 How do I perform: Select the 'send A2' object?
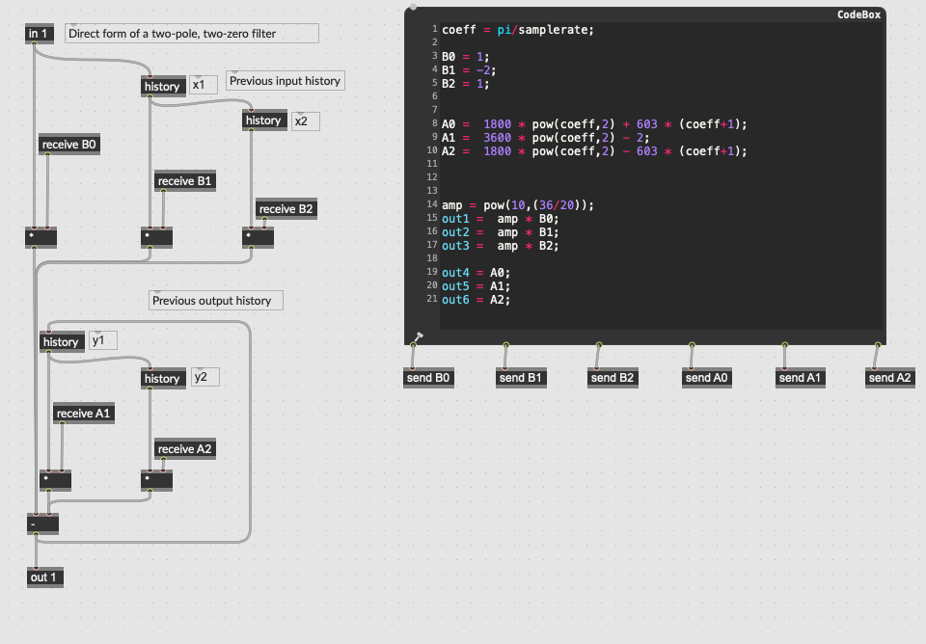[890, 378]
